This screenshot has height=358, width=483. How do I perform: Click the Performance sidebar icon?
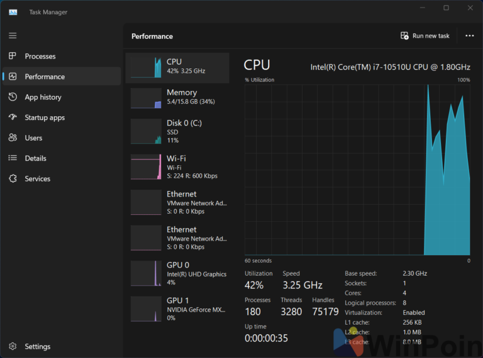13,77
